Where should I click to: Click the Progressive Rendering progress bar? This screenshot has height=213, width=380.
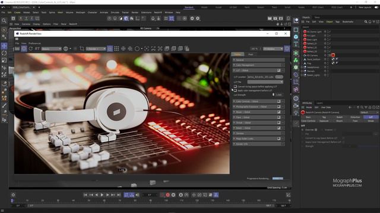tap(278, 179)
